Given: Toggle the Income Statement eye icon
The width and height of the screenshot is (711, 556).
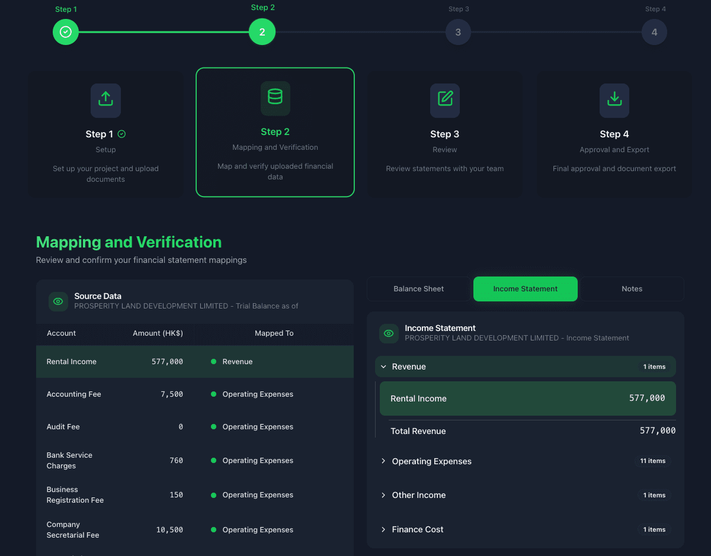Looking at the screenshot, I should [x=389, y=333].
